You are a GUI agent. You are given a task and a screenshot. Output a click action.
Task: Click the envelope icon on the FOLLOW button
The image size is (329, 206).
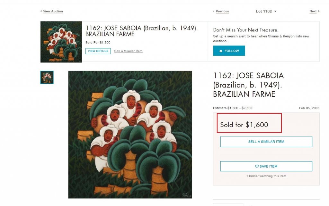(x=221, y=51)
